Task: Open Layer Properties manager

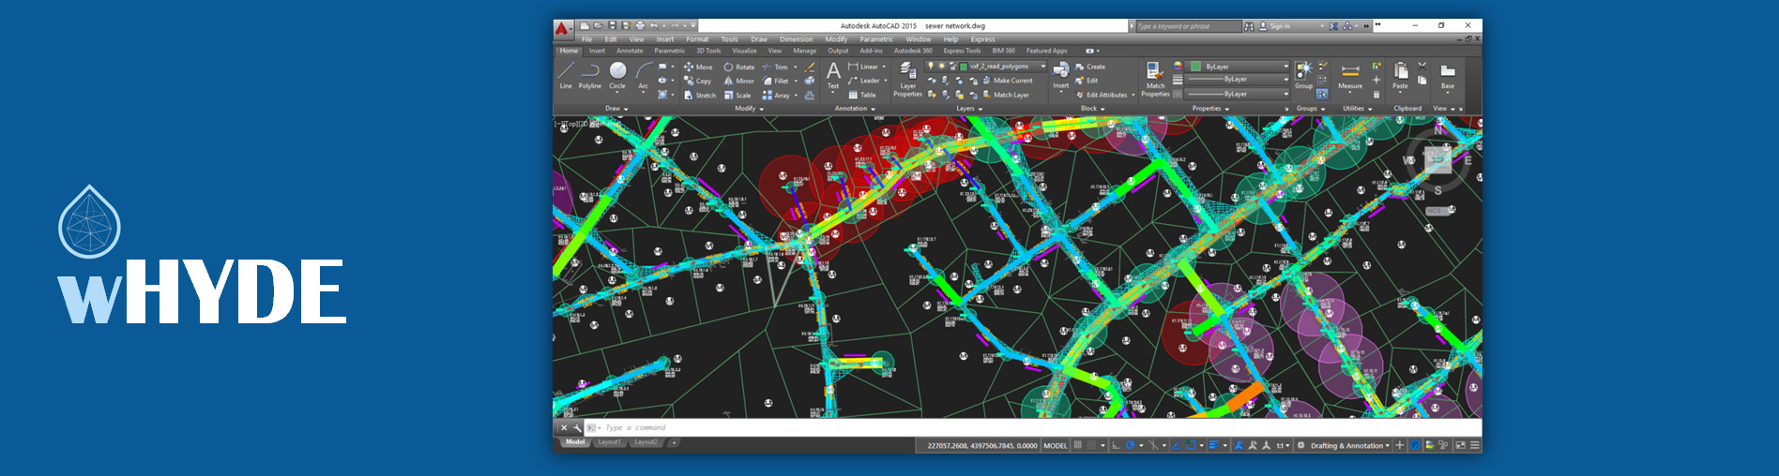Action: [x=907, y=79]
